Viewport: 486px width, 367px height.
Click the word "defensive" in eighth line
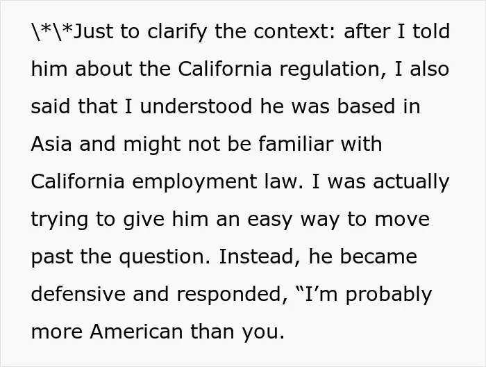pos(78,294)
